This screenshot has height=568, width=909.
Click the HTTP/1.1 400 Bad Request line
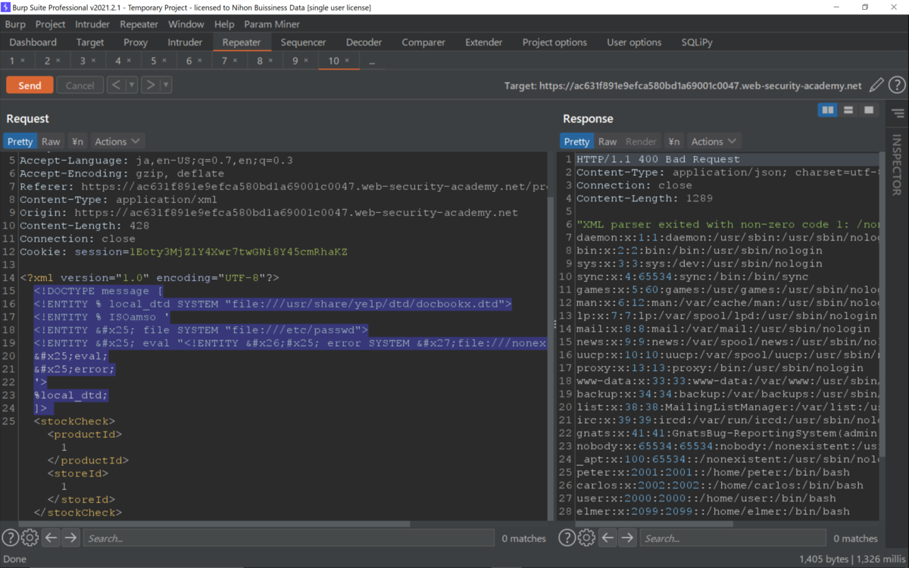coord(658,160)
